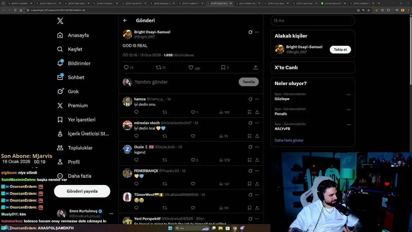Click Gönderi yayınla button
Screen dimensions: 412x232
click(82, 191)
